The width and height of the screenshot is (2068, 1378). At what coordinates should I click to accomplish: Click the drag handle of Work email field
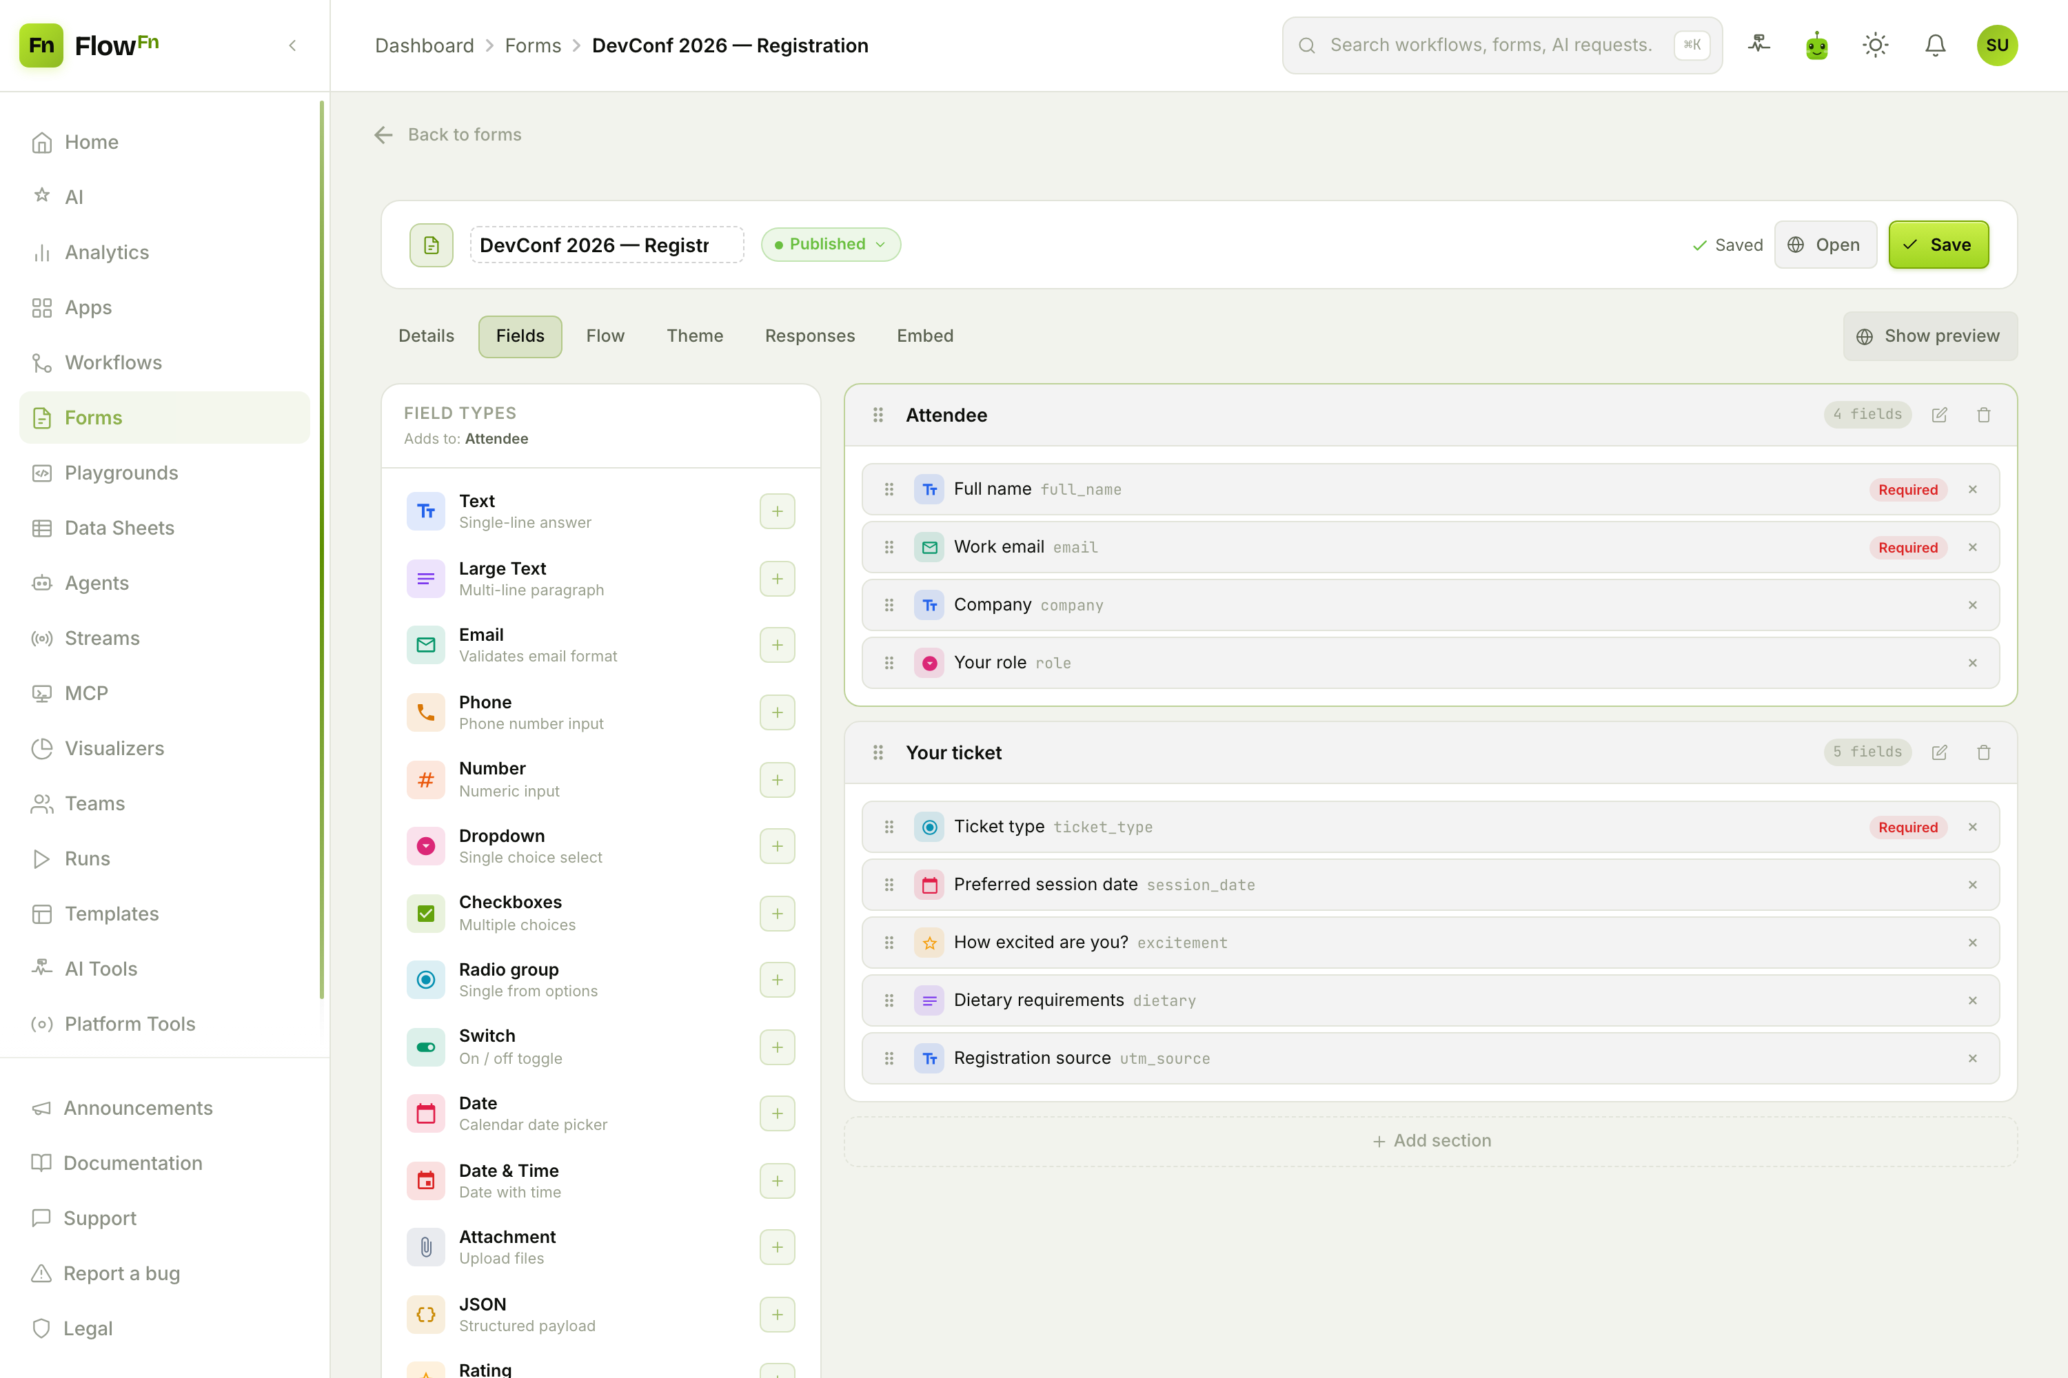[x=889, y=548]
